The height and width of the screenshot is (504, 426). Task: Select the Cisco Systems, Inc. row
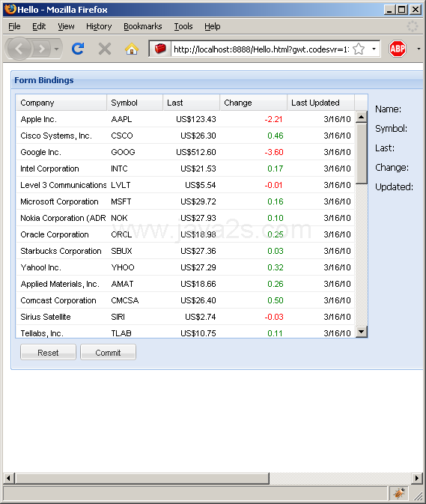coord(186,136)
